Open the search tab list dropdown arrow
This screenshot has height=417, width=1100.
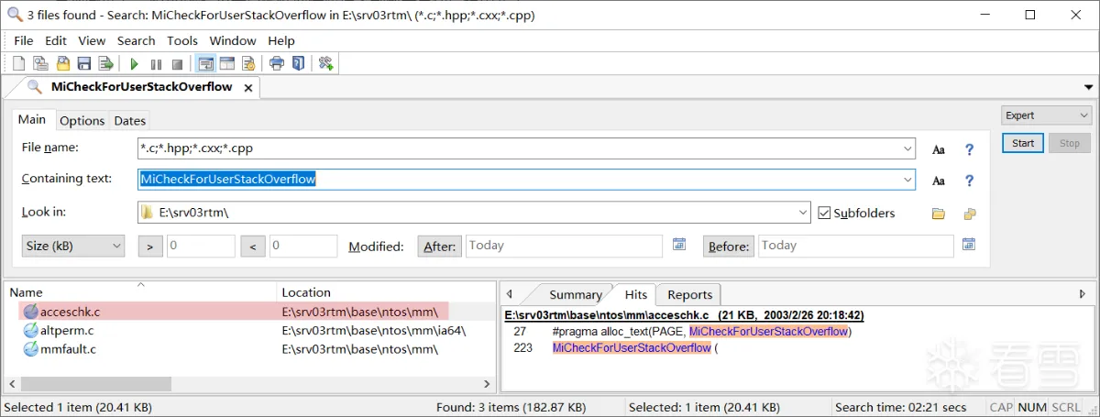(x=1089, y=87)
